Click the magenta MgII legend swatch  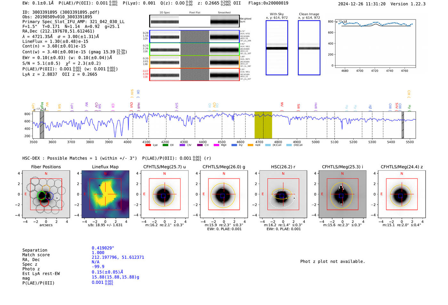click(x=217, y=145)
